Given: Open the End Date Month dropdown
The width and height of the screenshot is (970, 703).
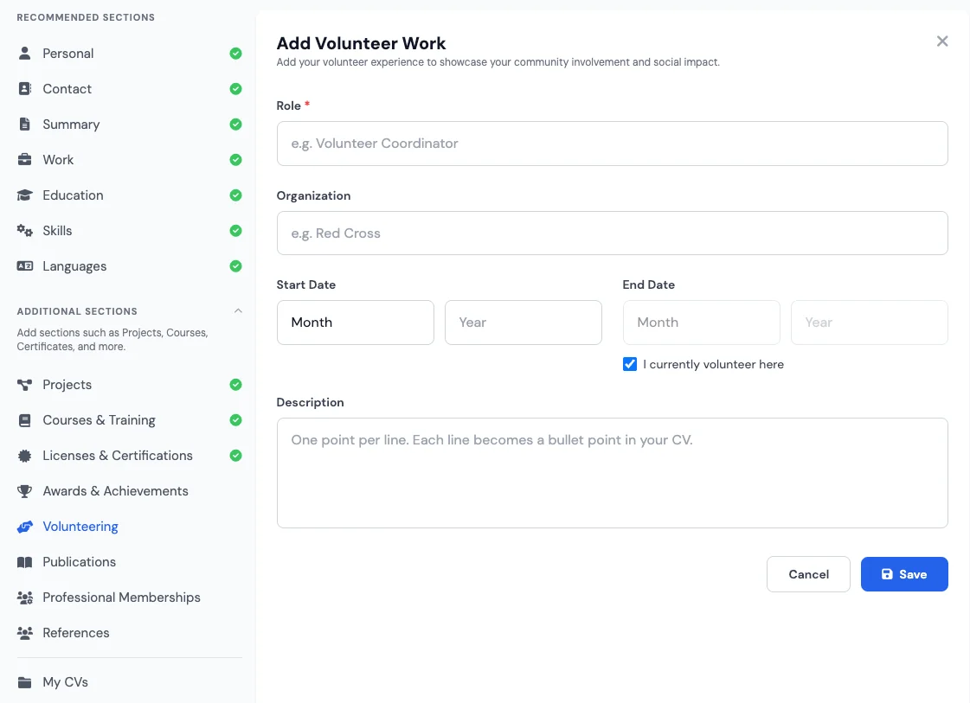Looking at the screenshot, I should coord(702,323).
